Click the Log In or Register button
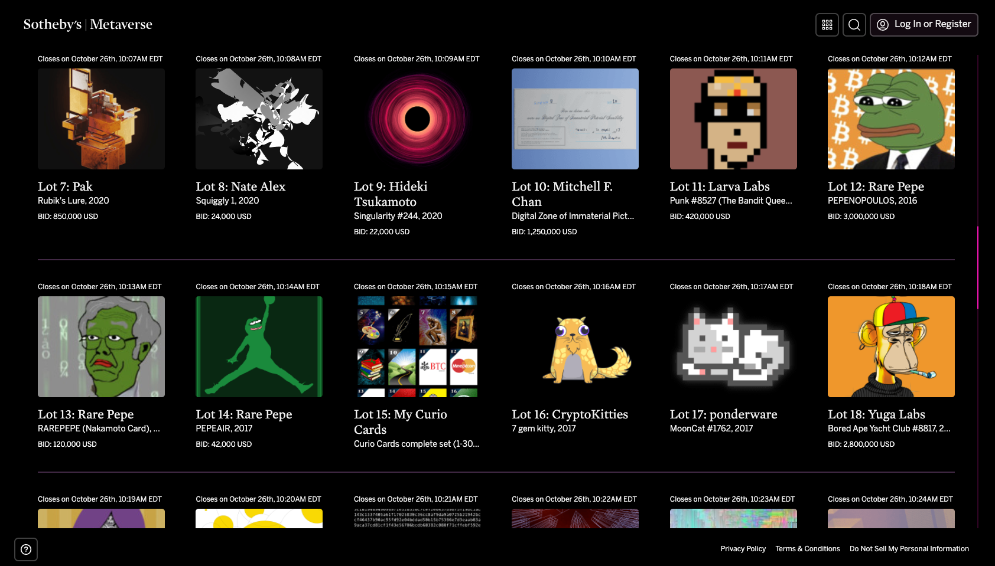The width and height of the screenshot is (995, 566). (924, 25)
